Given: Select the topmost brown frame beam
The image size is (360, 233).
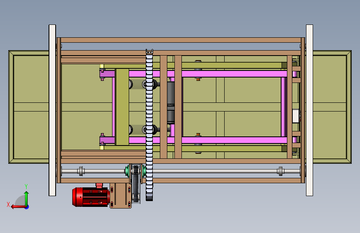Looking at the screenshot, I should pos(181,40).
